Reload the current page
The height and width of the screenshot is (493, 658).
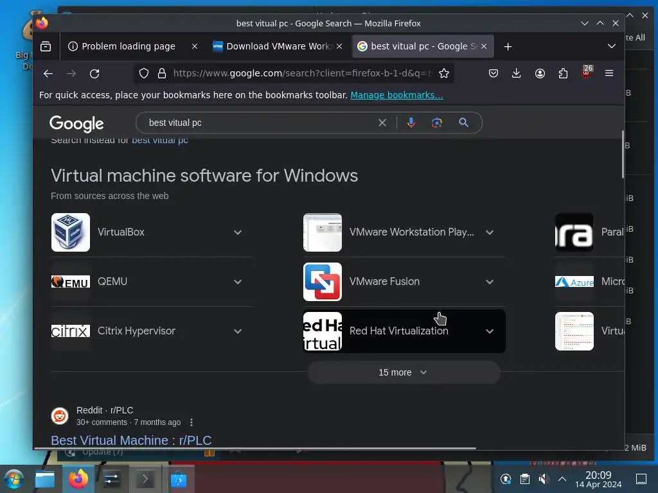tap(94, 74)
